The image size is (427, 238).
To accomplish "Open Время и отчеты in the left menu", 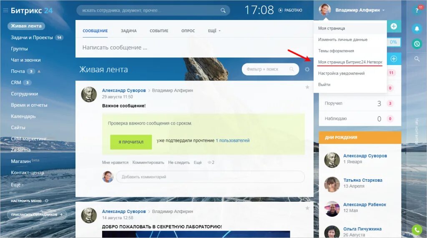I will tap(29, 105).
